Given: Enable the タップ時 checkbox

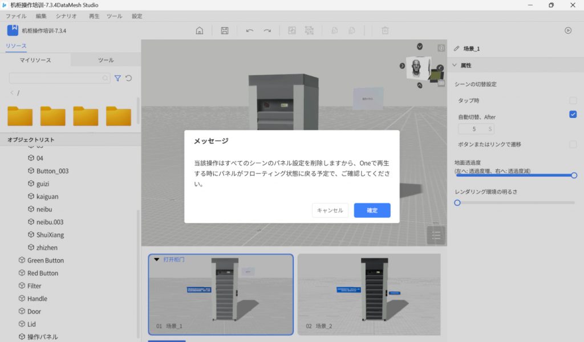Looking at the screenshot, I should [x=573, y=100].
